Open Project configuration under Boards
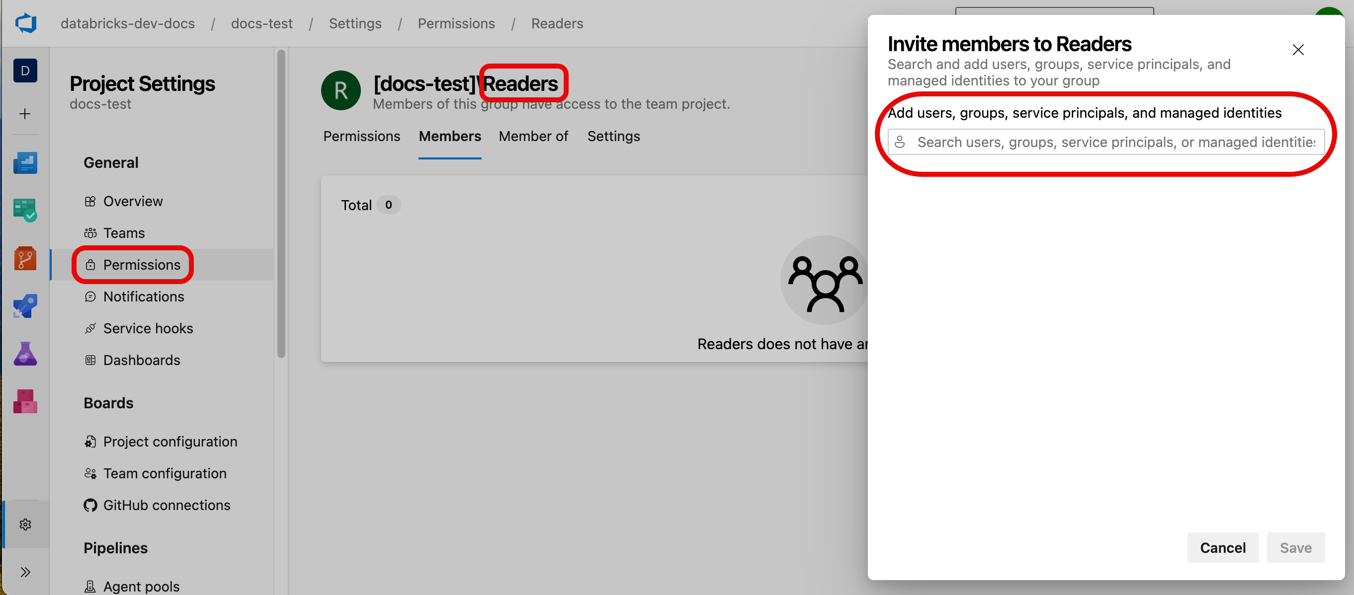This screenshot has height=595, width=1354. click(x=170, y=442)
